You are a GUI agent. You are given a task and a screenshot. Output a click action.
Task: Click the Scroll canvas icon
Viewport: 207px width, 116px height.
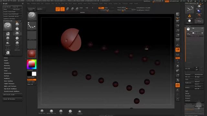(178, 22)
